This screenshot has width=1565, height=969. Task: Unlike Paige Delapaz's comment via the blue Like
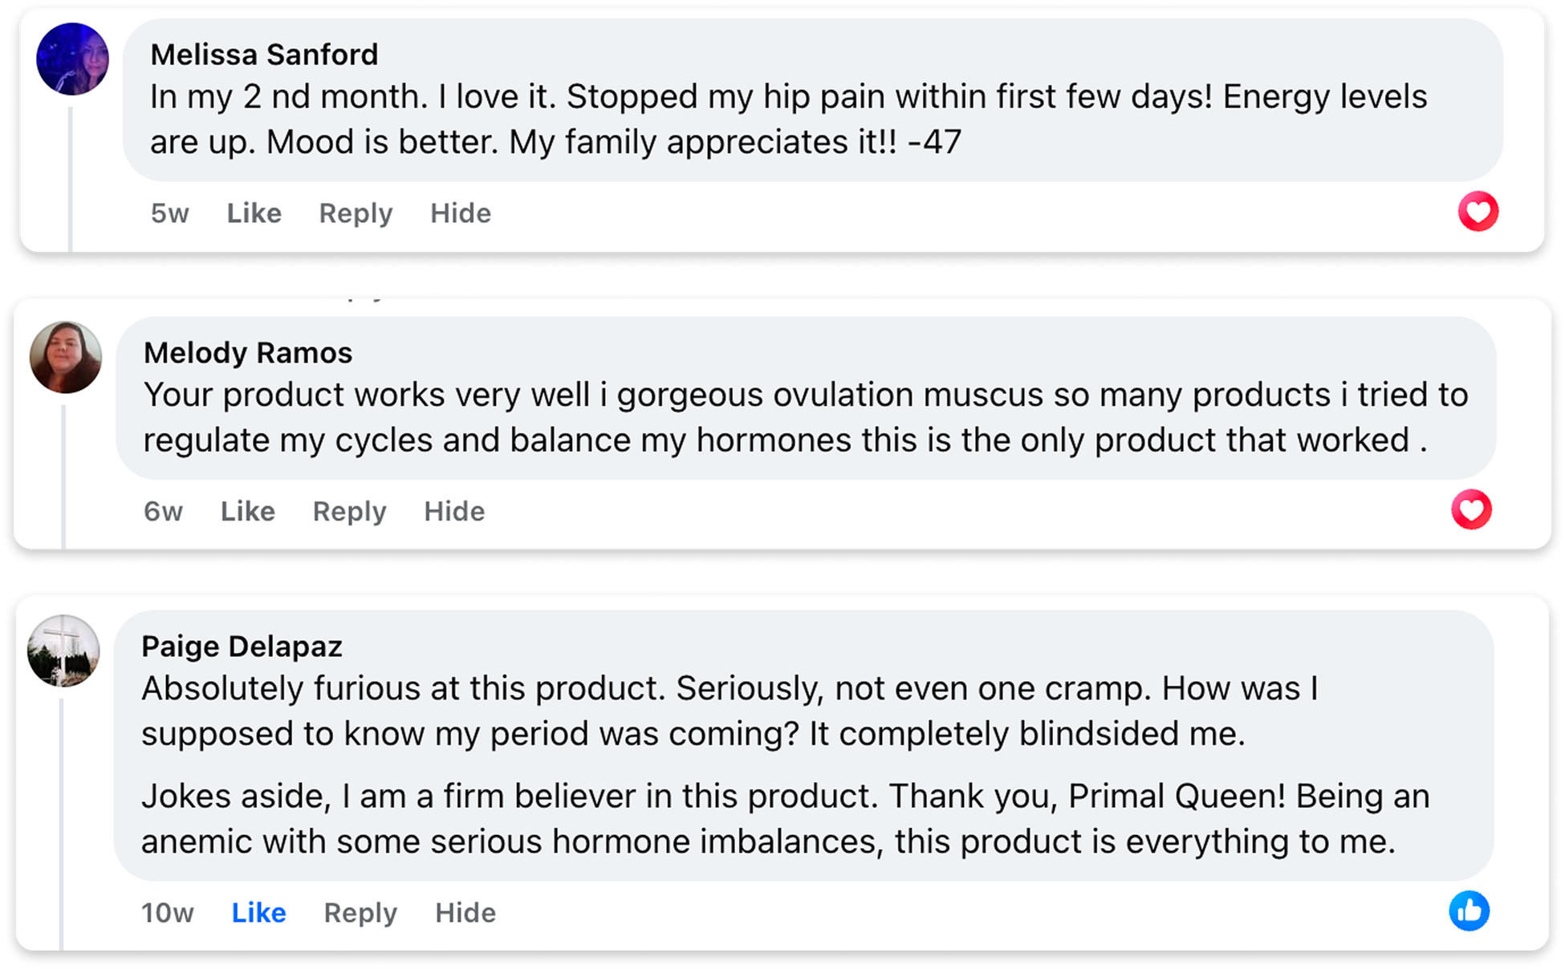(x=258, y=912)
